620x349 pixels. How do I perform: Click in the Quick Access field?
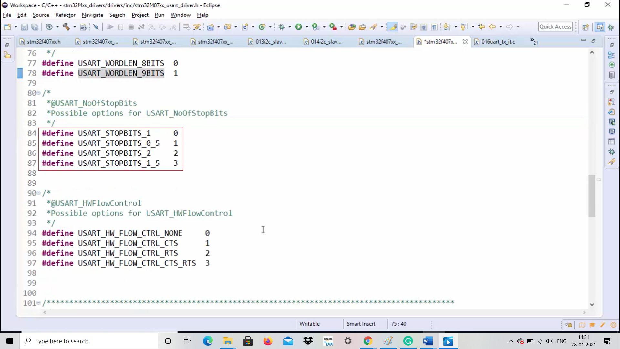click(555, 27)
